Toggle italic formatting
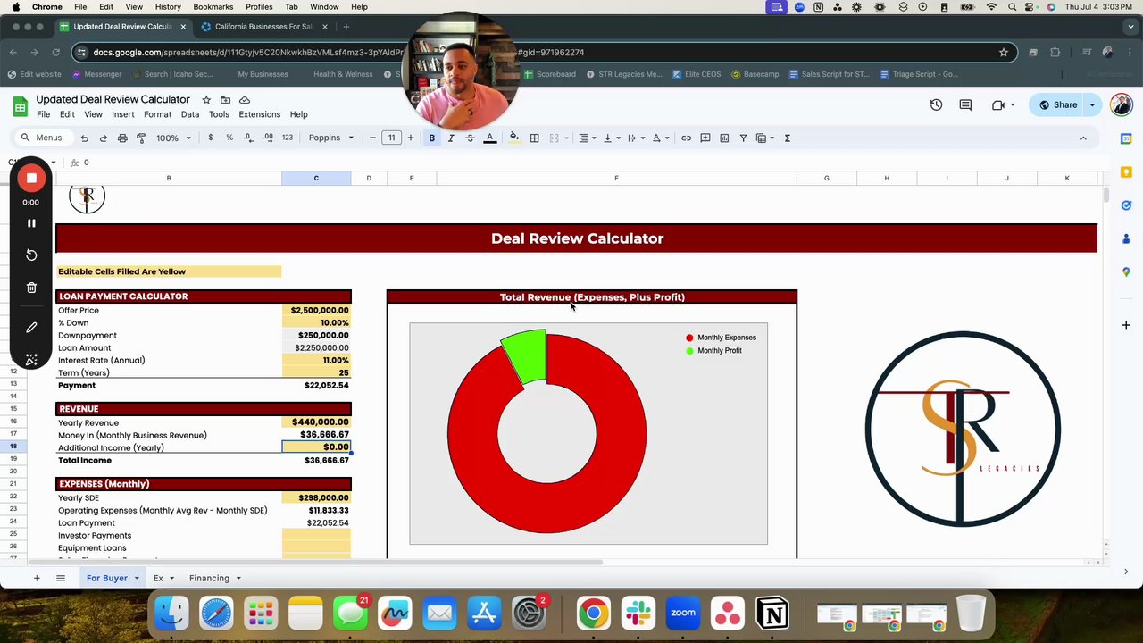The height and width of the screenshot is (643, 1143). coord(451,138)
